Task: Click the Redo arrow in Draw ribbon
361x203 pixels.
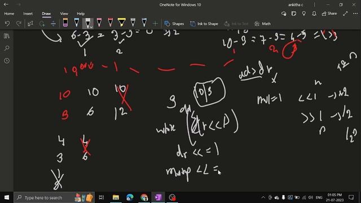Action: pos(19,24)
